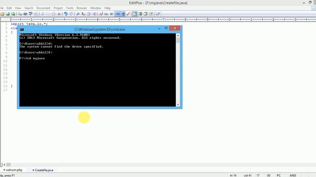Click the column ruler above the editor
Viewport: 316px width, 177px height.
pyautogui.click(x=163, y=20)
